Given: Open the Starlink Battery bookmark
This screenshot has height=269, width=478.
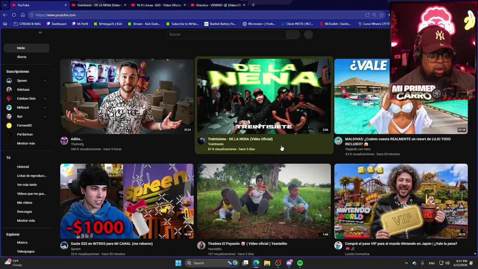Looking at the screenshot, I should [220, 24].
